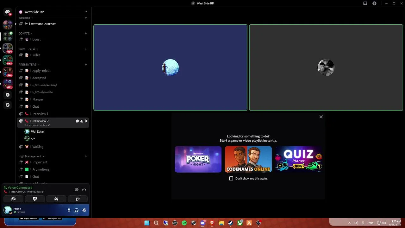Collapse the DONATE category
The height and width of the screenshot is (228, 405).
point(25,33)
